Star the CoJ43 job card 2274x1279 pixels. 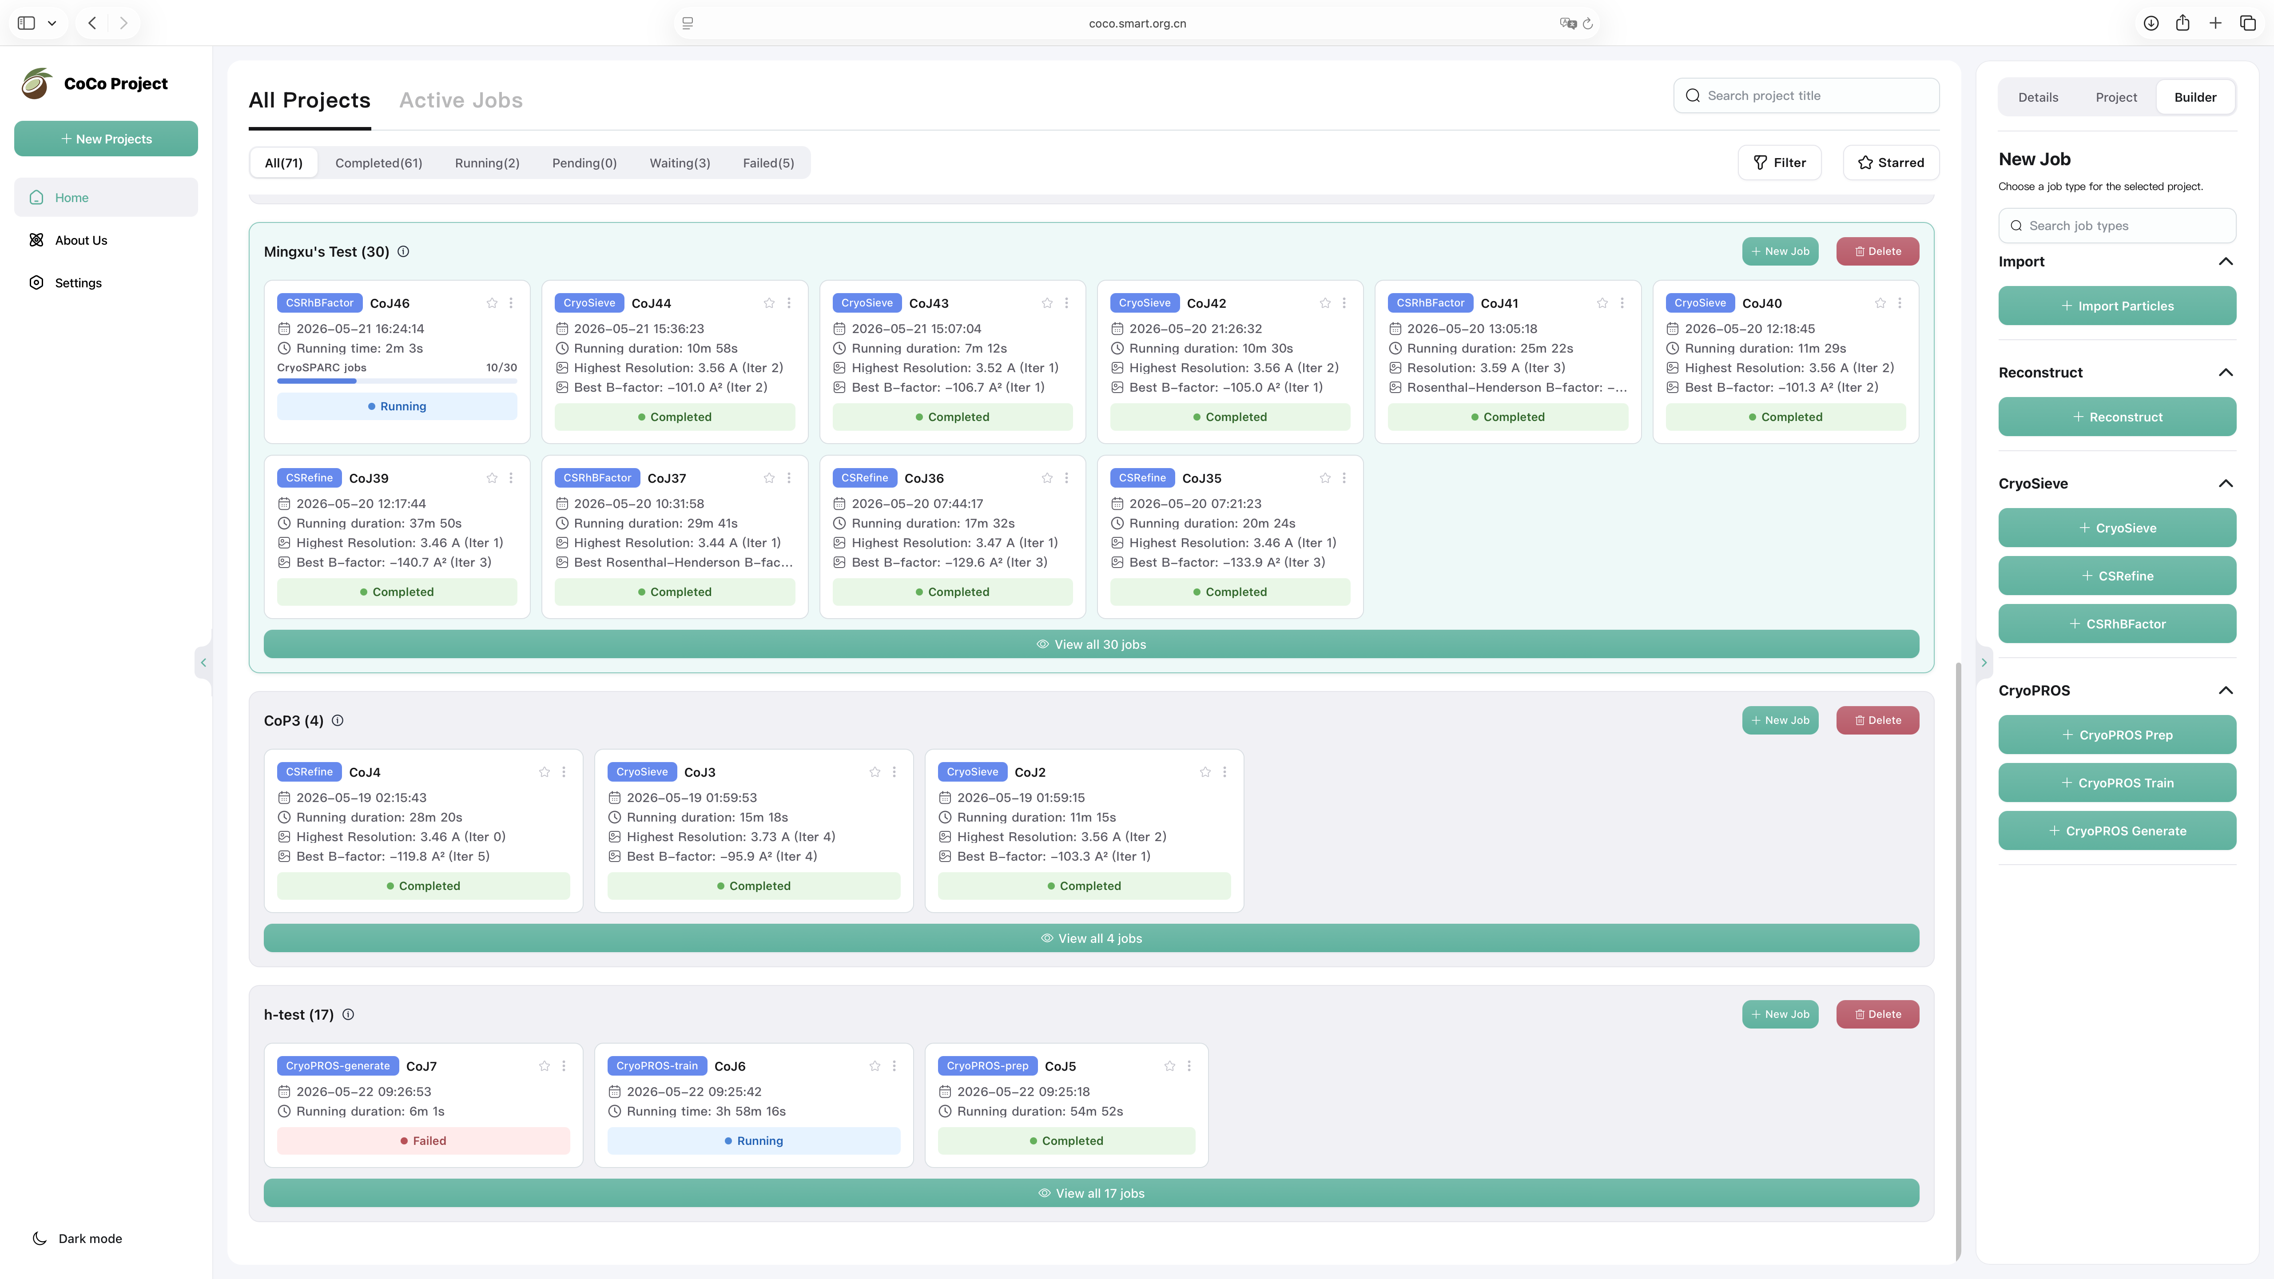point(1047,303)
